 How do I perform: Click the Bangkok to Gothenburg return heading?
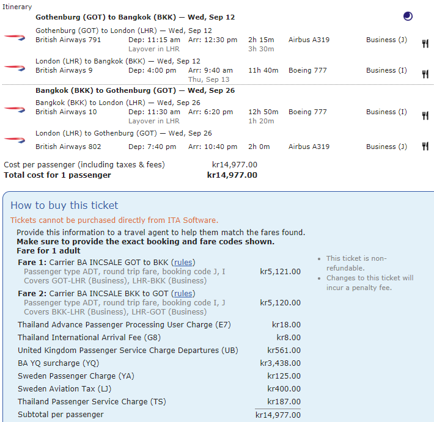(135, 90)
